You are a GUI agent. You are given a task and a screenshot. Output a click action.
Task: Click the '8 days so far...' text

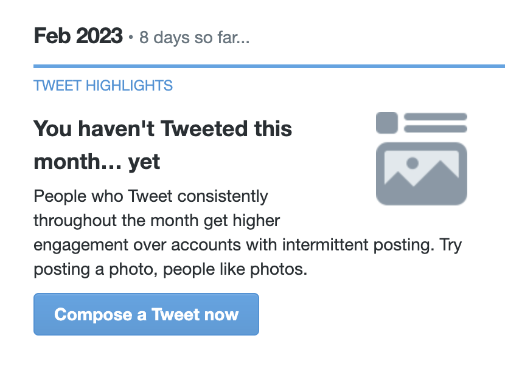click(194, 38)
